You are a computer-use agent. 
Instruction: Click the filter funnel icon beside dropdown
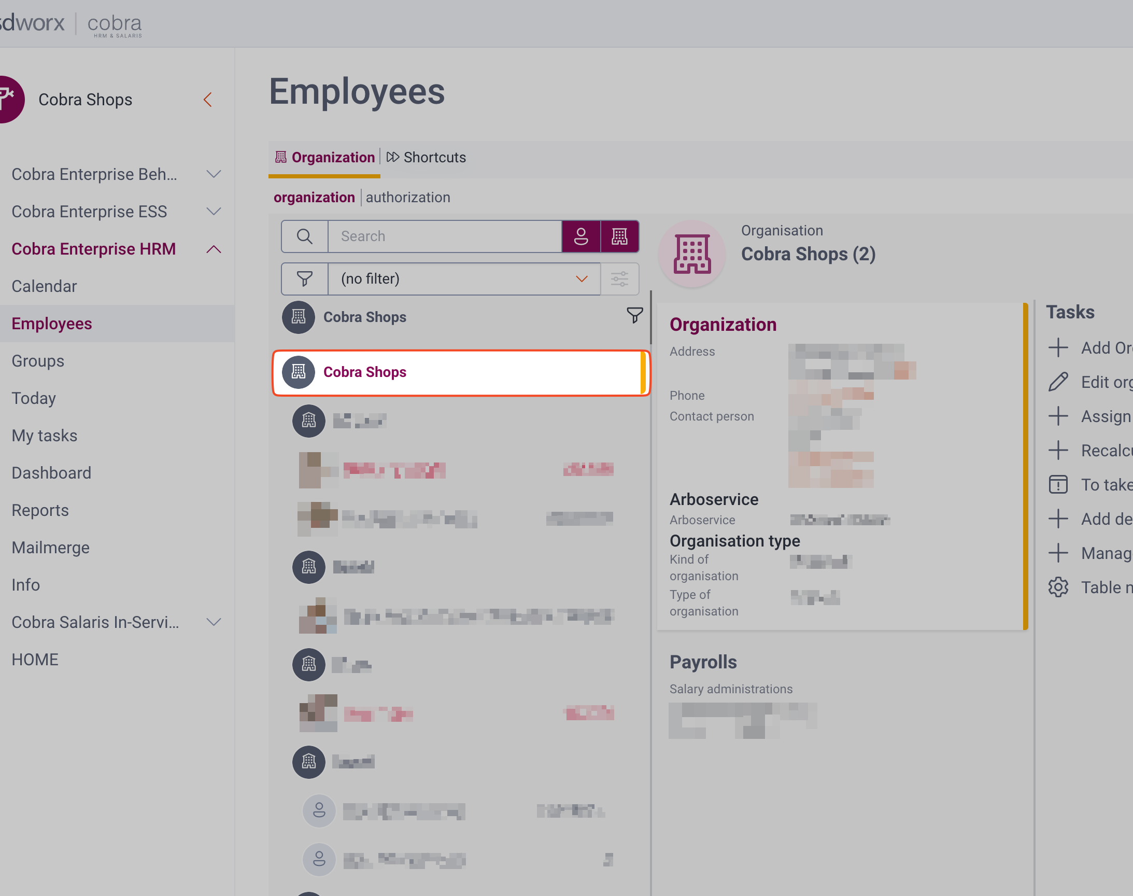(x=305, y=278)
